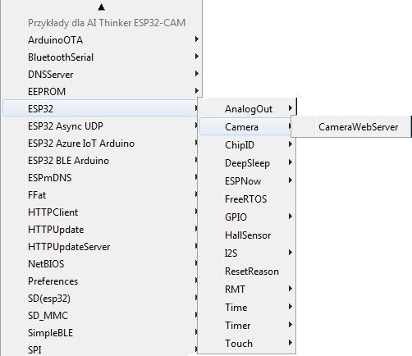The width and height of the screenshot is (412, 356).
Task: Open the ArduinoOTA examples submenu
Action: (102, 40)
